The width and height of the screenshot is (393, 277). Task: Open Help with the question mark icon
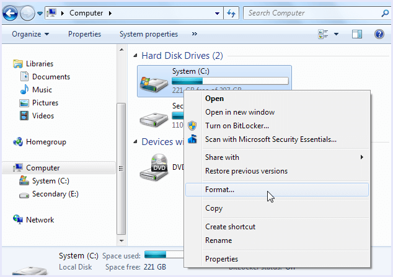point(379,34)
